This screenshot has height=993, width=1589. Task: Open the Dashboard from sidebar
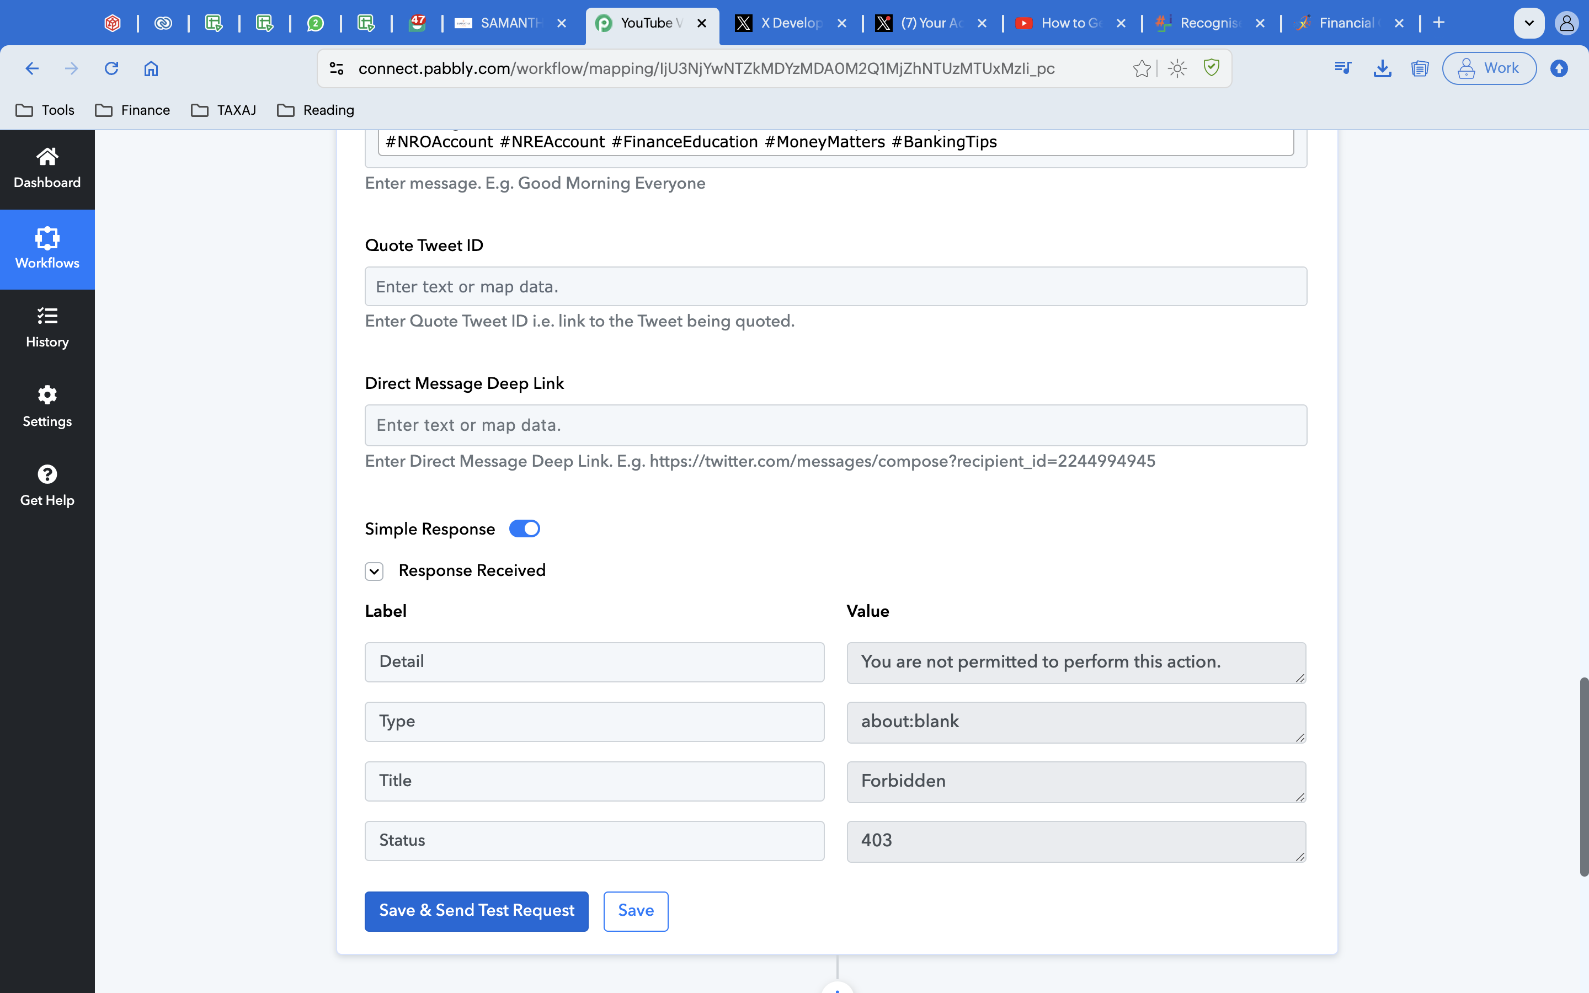pos(47,169)
